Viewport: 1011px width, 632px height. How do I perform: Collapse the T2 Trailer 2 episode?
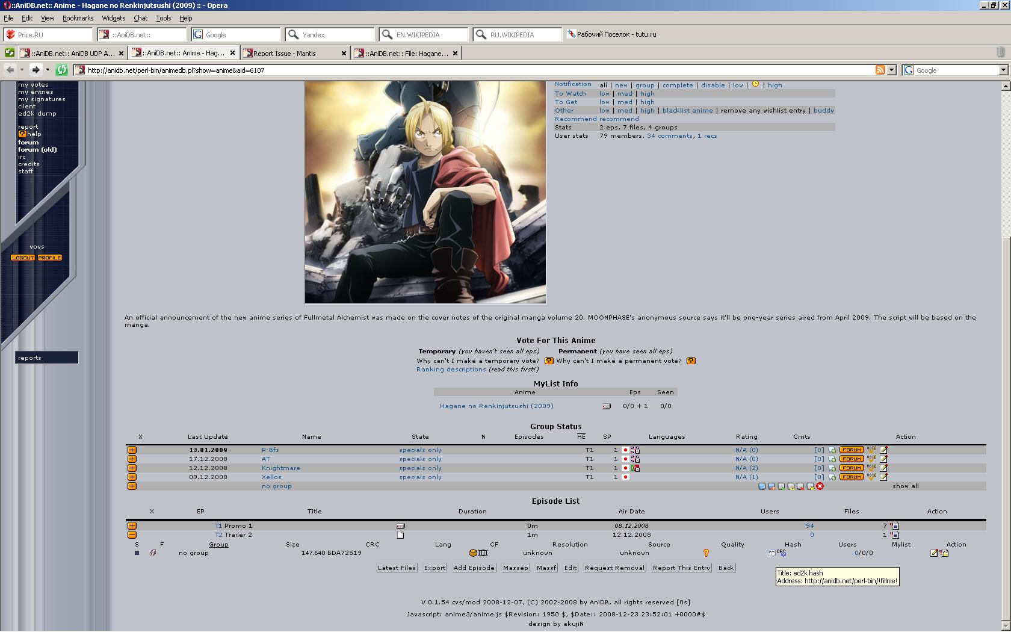(x=132, y=535)
